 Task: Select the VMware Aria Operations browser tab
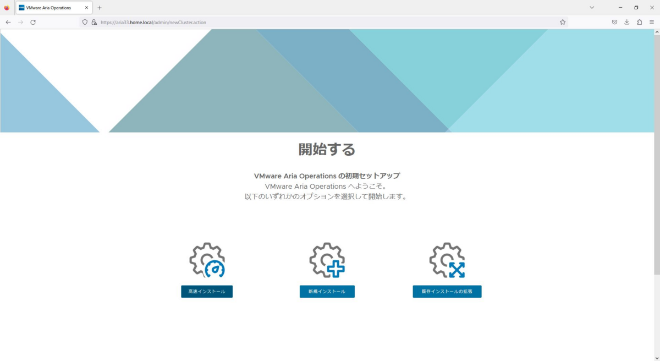54,8
